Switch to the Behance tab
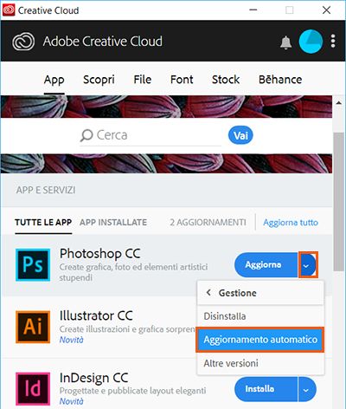Screen dimensions: 346x409 pos(280,80)
